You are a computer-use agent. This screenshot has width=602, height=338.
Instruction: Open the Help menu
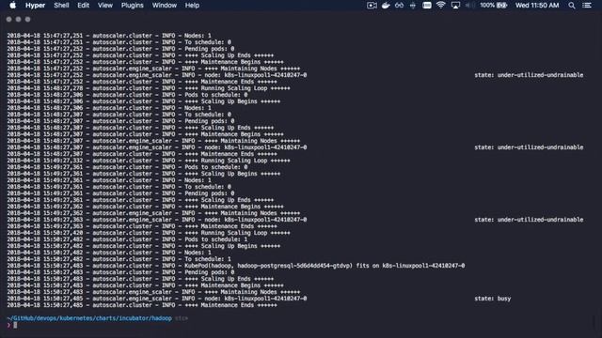192,6
